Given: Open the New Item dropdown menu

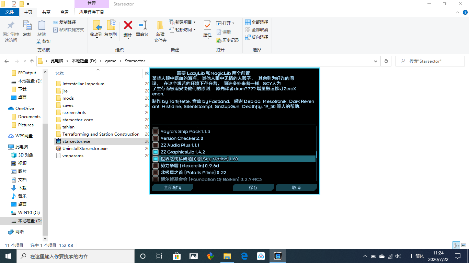Looking at the screenshot, I should 194,22.
